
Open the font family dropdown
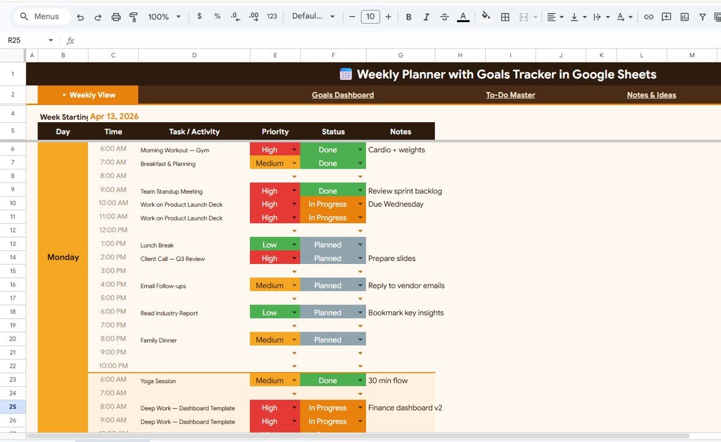[313, 17]
